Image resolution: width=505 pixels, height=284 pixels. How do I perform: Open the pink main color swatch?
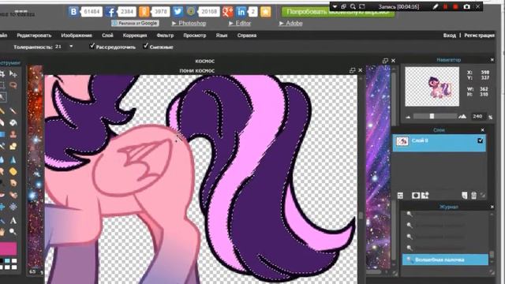pos(9,248)
